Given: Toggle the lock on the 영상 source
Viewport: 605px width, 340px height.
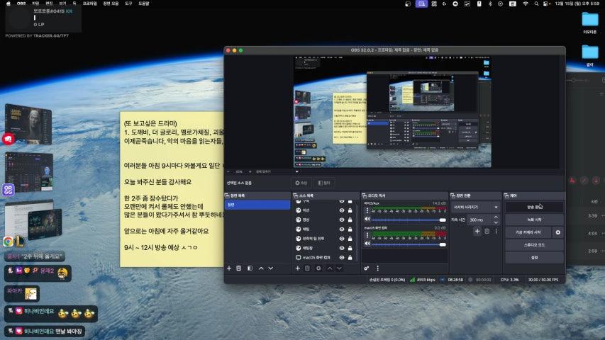Looking at the screenshot, I should 350,220.
